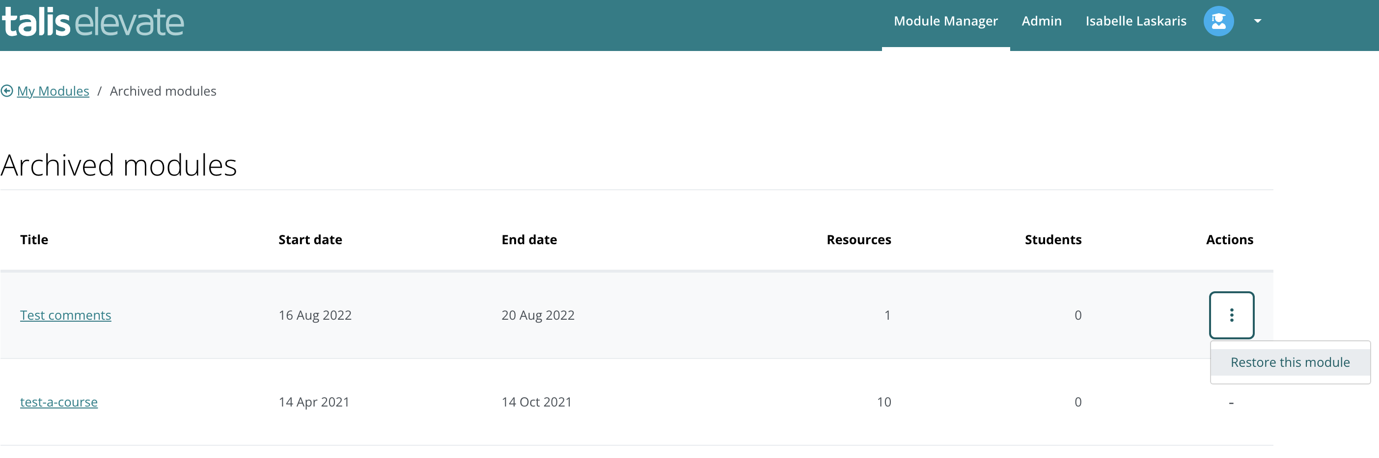Click the back arrow icon beside My Modules
1379x458 pixels.
pos(7,91)
